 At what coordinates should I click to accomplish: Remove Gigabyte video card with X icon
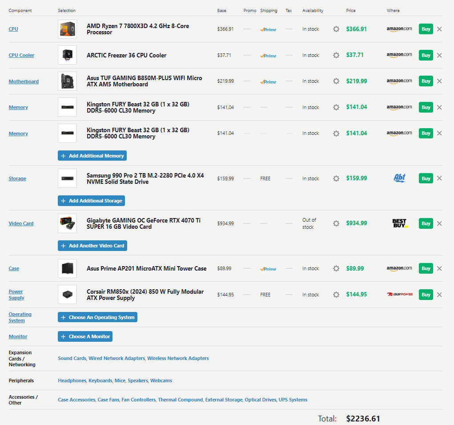point(439,223)
